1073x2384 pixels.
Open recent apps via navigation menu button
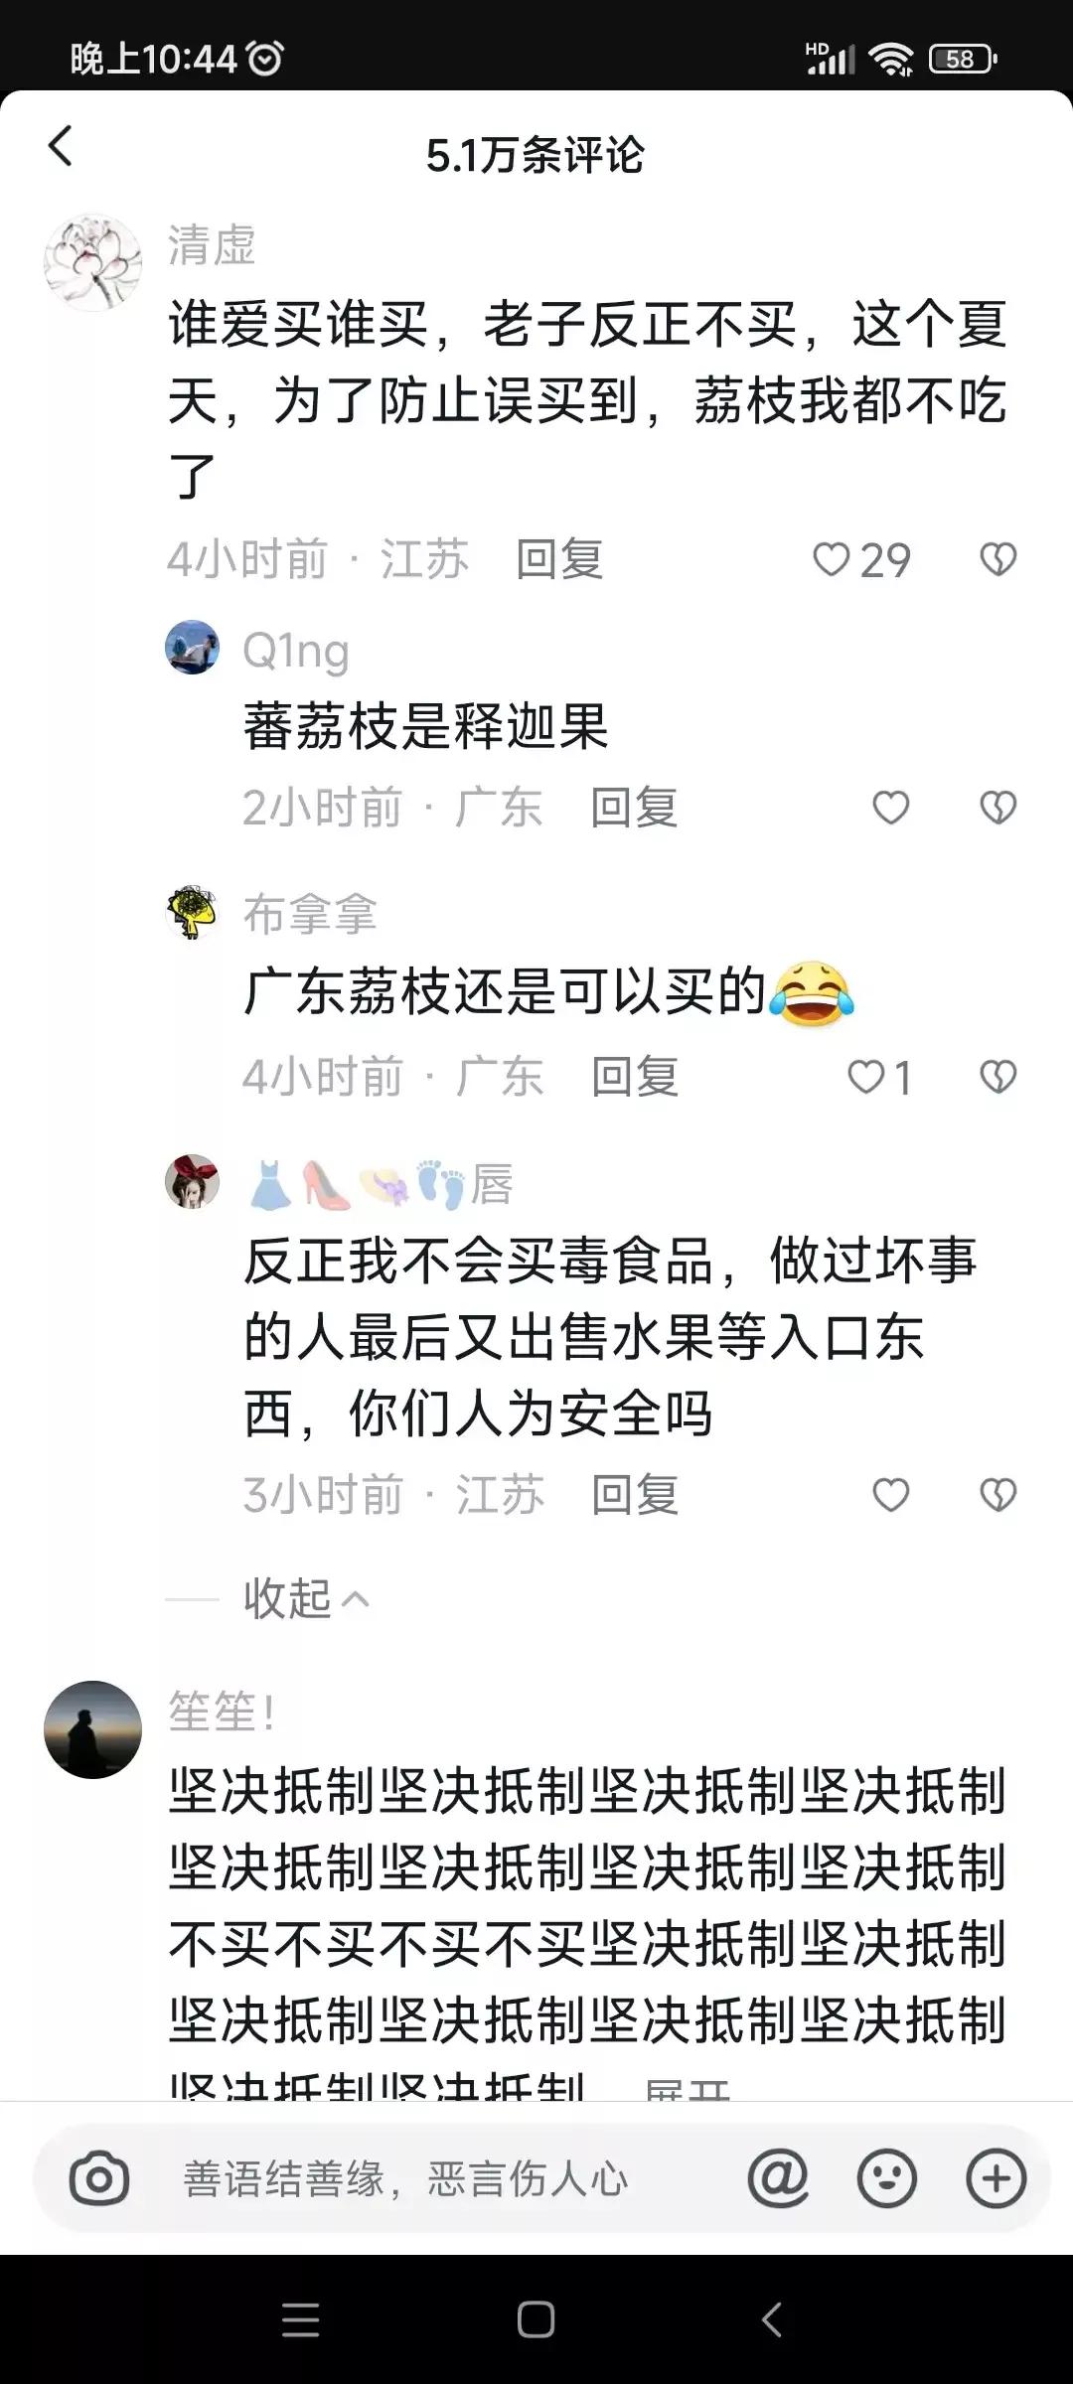point(300,2319)
